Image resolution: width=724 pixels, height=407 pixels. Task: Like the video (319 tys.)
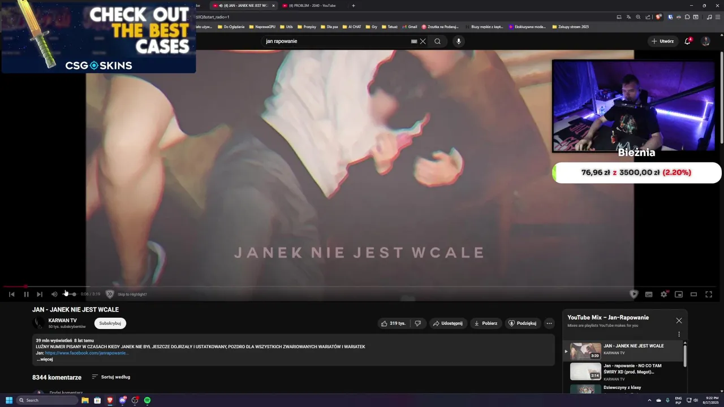point(393,323)
